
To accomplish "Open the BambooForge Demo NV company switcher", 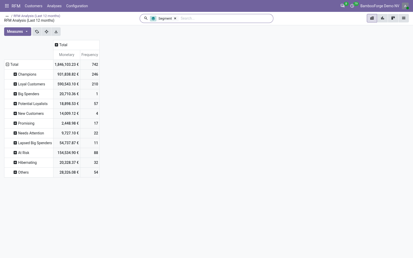I will (x=380, y=6).
